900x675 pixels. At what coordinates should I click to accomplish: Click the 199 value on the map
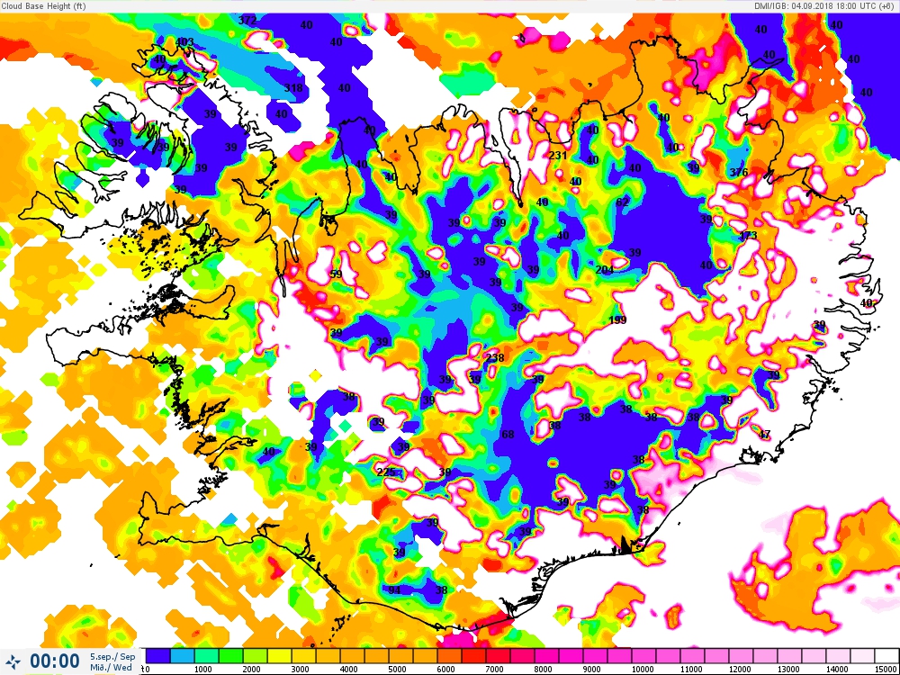[617, 320]
